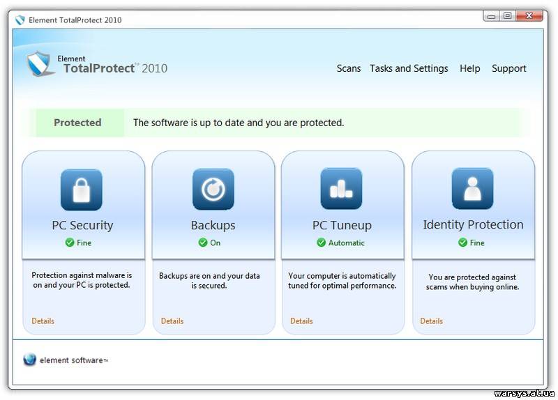Image resolution: width=558 pixels, height=400 pixels.
Task: Open the PC Security padlock icon
Action: click(x=82, y=190)
